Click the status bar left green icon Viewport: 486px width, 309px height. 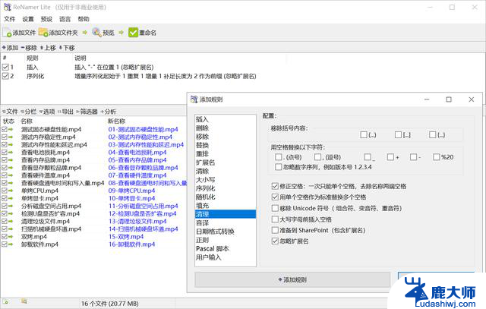point(5,301)
